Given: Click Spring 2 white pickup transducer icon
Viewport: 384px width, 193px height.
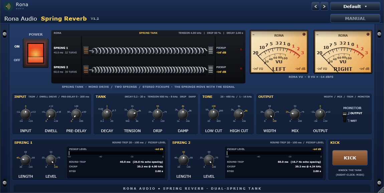Looking at the screenshot, I should [x=211, y=70].
